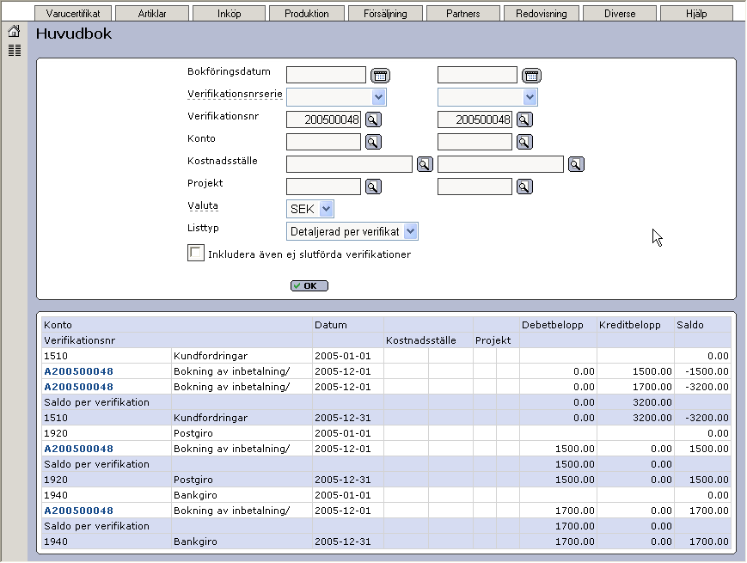Image resolution: width=747 pixels, height=563 pixels.
Task: Open lookup for first Projekt field
Action: tap(373, 187)
